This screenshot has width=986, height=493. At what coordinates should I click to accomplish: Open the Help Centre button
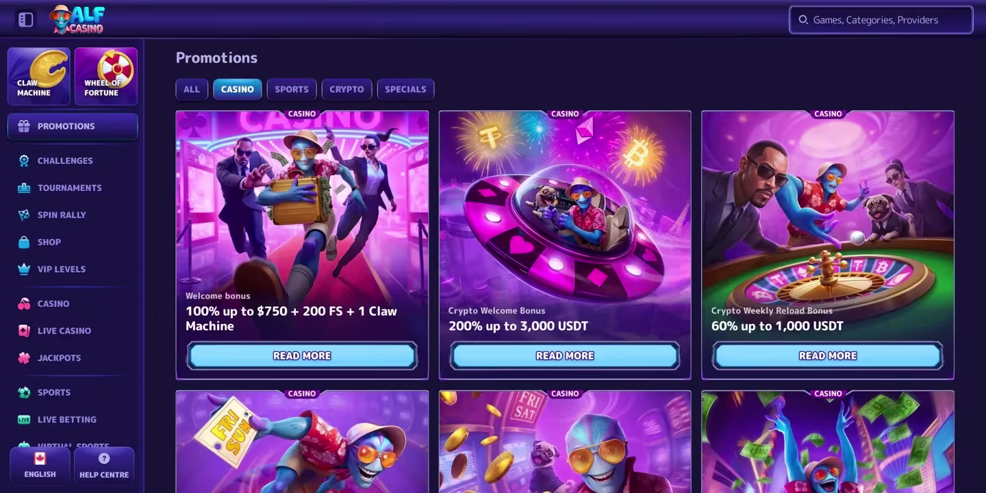104,466
